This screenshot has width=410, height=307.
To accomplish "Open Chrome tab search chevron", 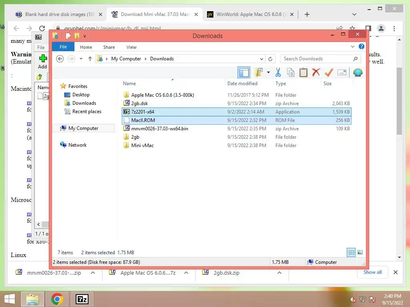I will [354, 14].
